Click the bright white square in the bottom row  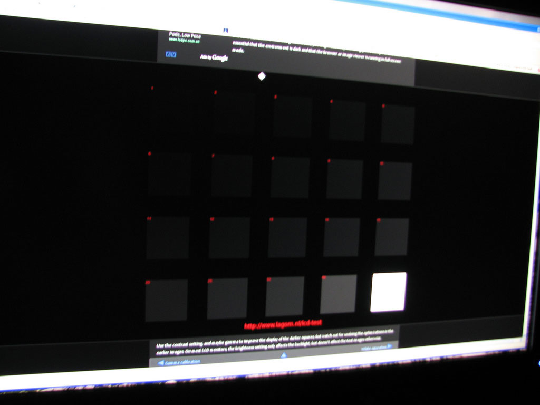[389, 292]
